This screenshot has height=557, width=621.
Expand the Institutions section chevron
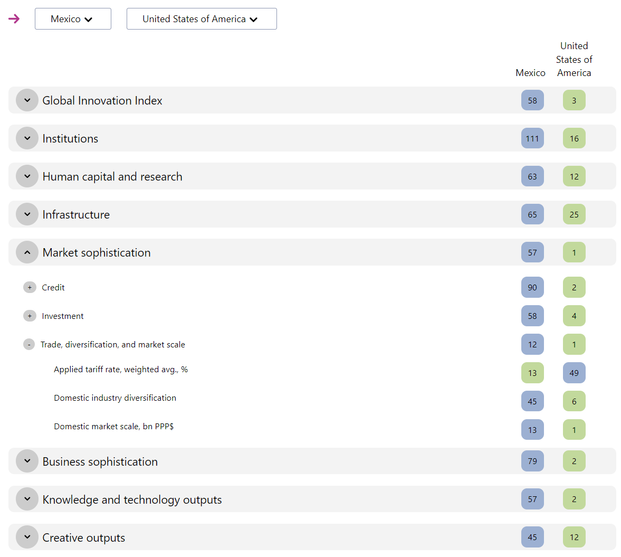27,138
